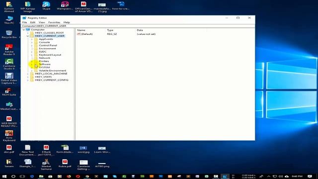Select the WP Xampp Image desktop icon
This screenshot has width=318, height=179.
click(x=28, y=7)
